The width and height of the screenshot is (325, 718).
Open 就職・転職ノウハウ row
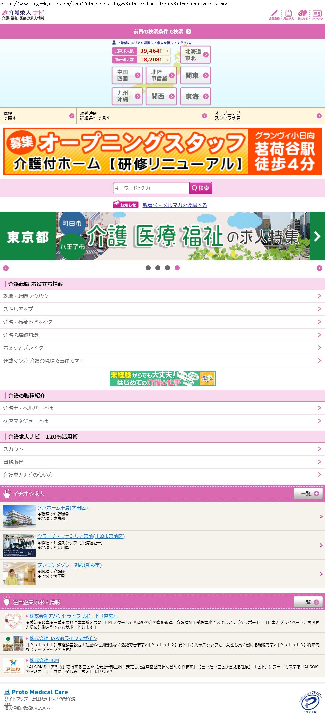tap(162, 296)
